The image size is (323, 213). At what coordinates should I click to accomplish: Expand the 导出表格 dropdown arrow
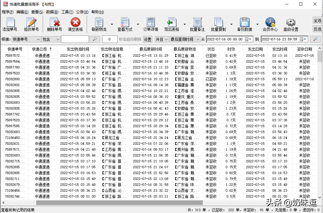(x=185, y=24)
